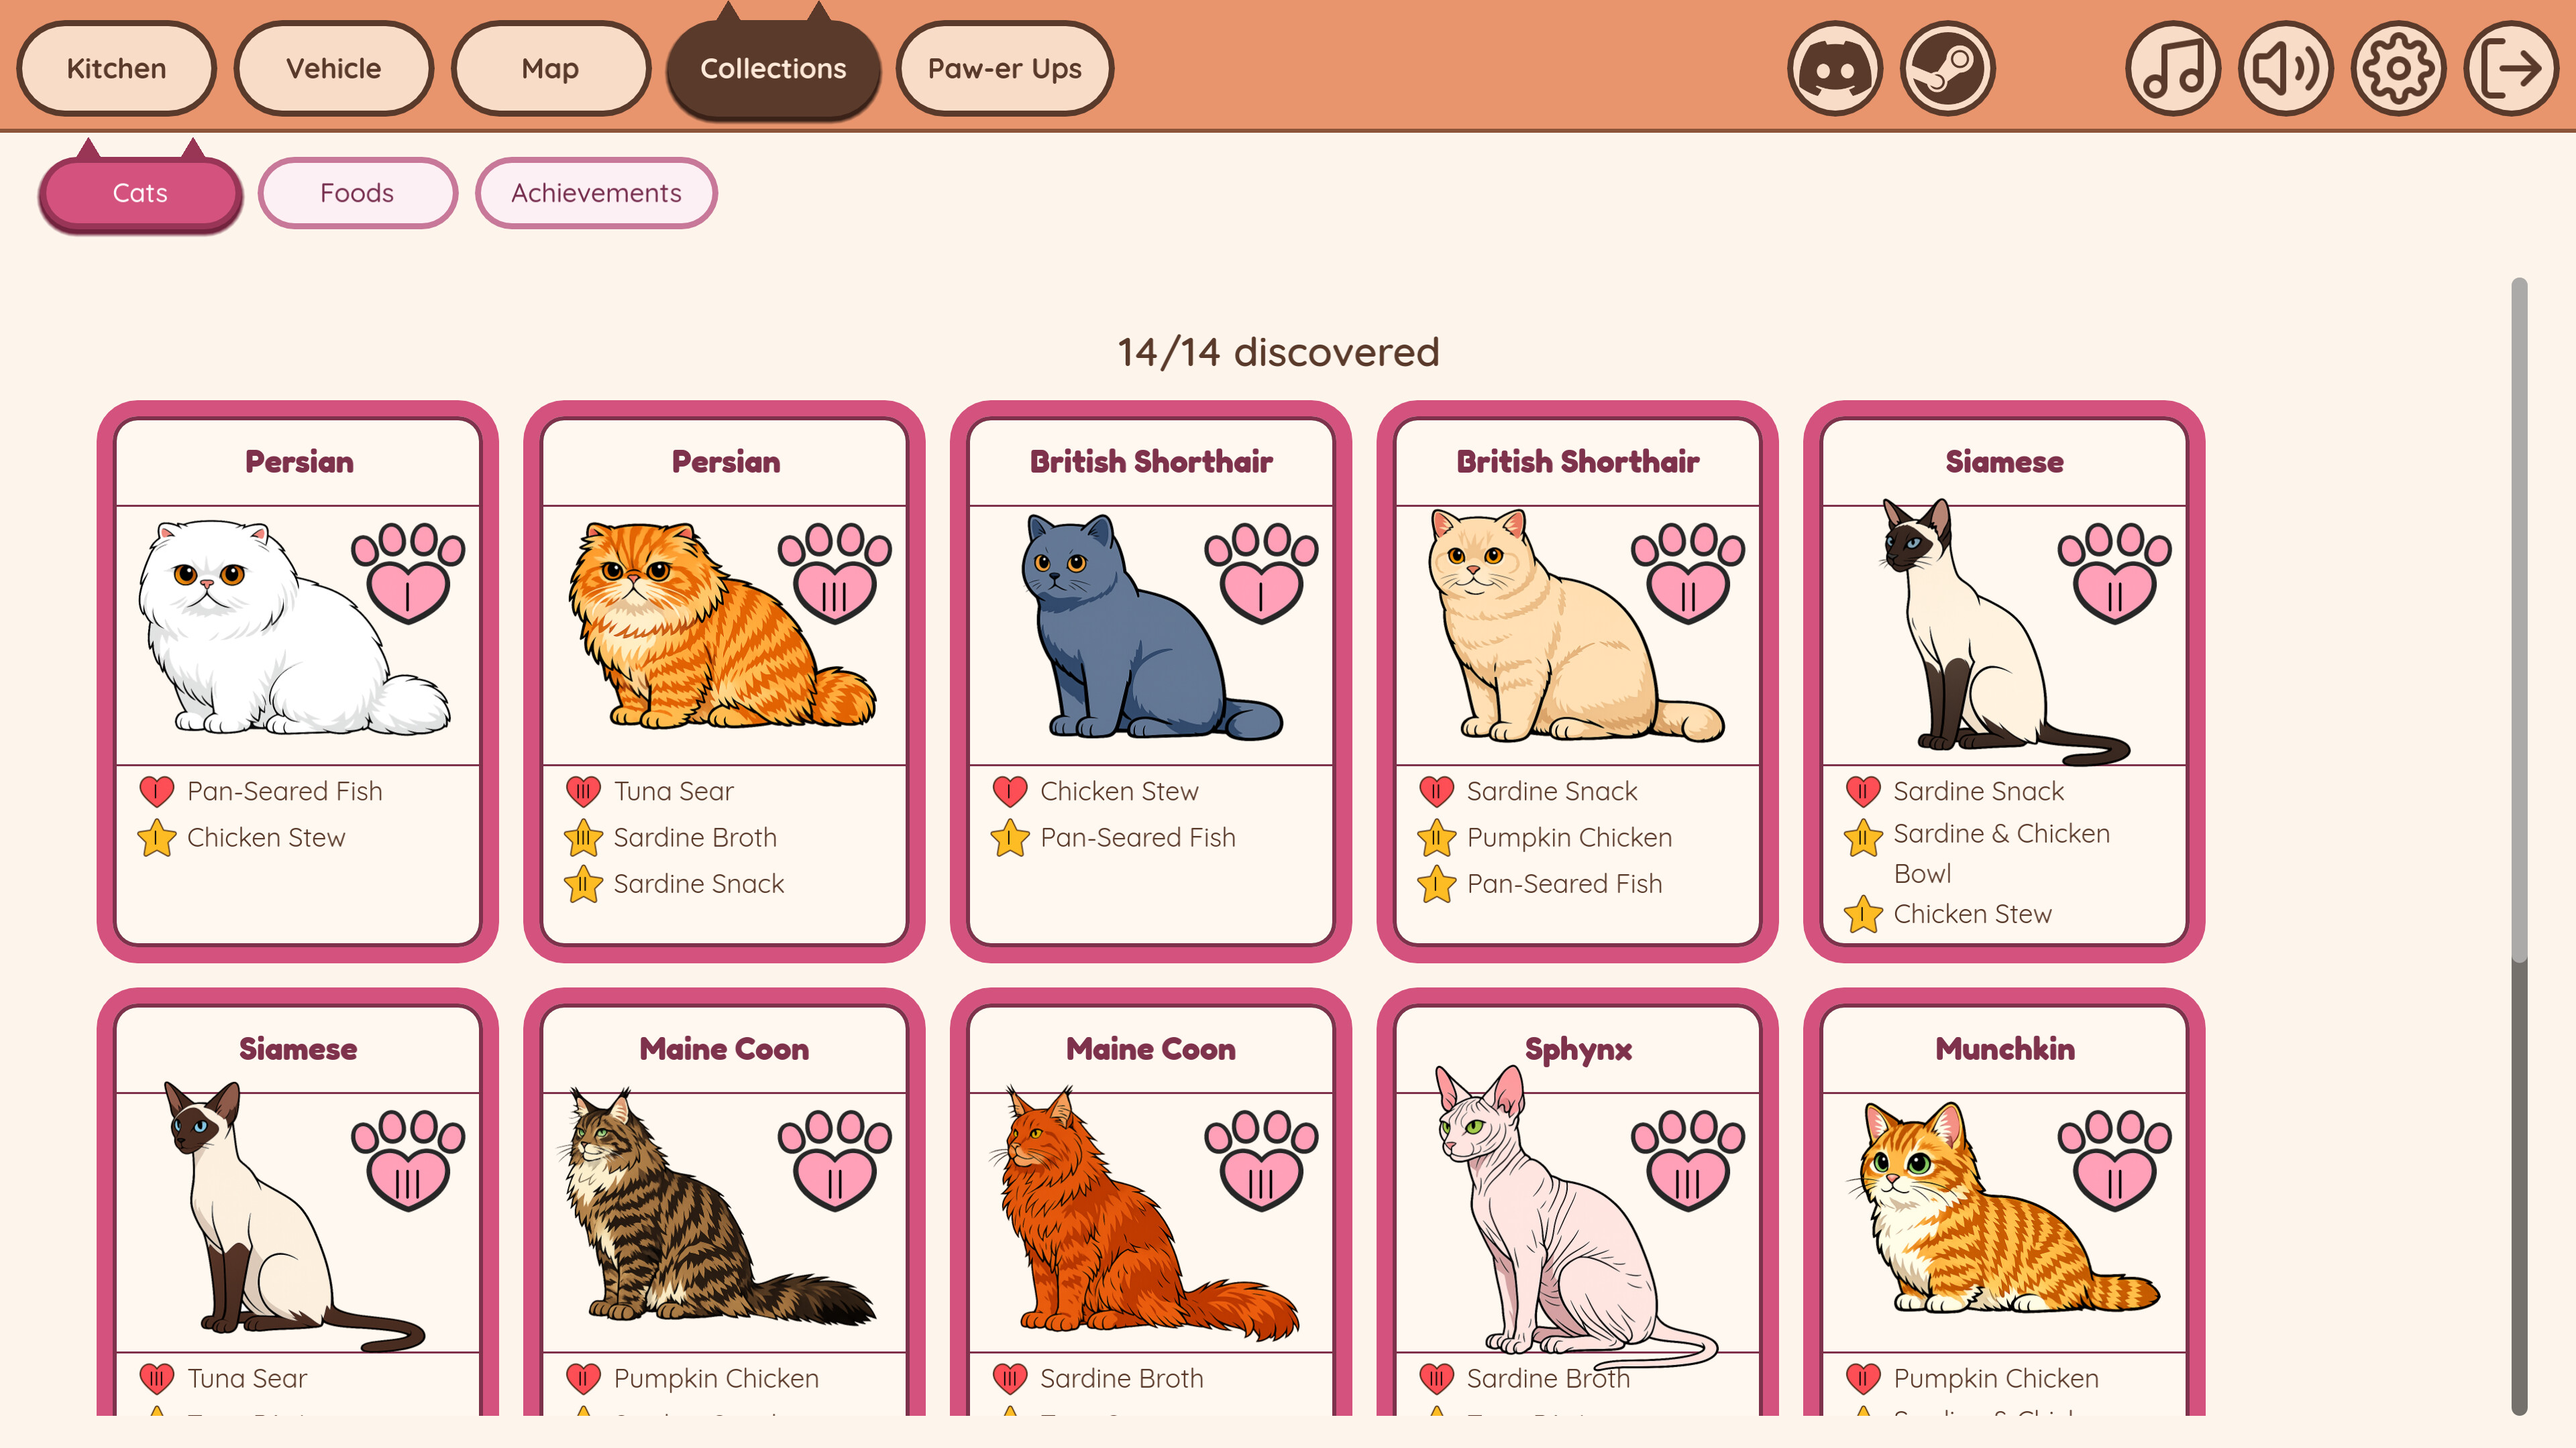Screen dimensions: 2576x1448
Task: Click the exit game icon
Action: click(2512, 69)
